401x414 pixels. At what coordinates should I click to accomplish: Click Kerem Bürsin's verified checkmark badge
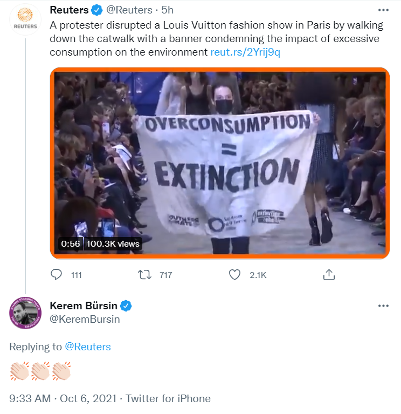tap(126, 306)
